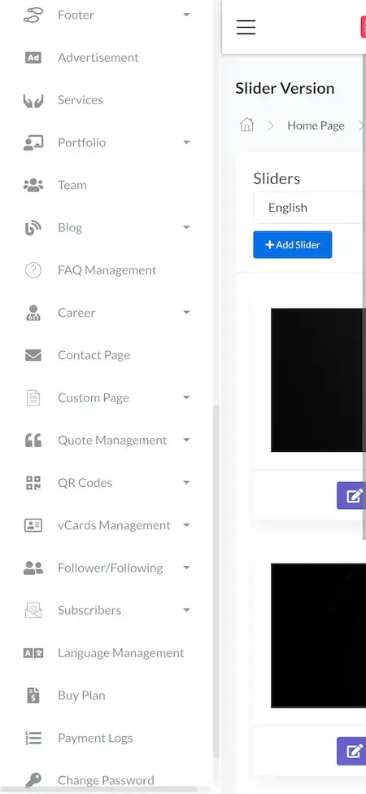
Task: Expand the Blog menu arrow
Action: pos(186,228)
